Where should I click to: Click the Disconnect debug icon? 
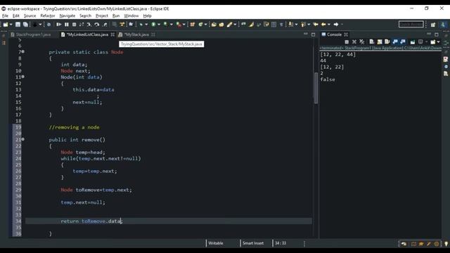click(82, 25)
